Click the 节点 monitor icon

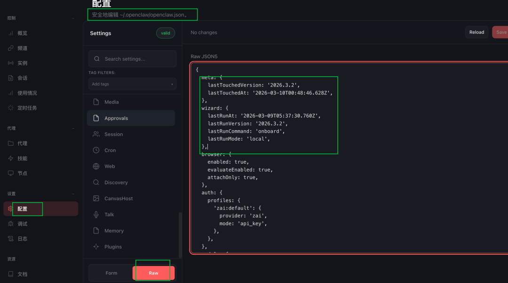point(11,173)
